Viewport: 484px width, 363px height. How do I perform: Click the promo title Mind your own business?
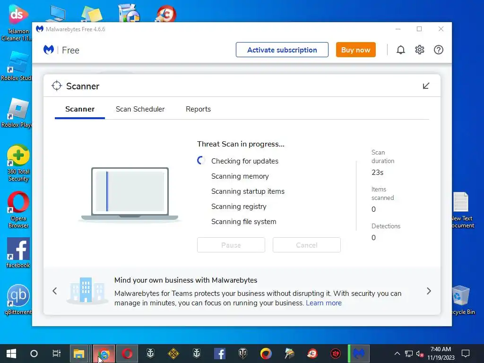coord(185,280)
